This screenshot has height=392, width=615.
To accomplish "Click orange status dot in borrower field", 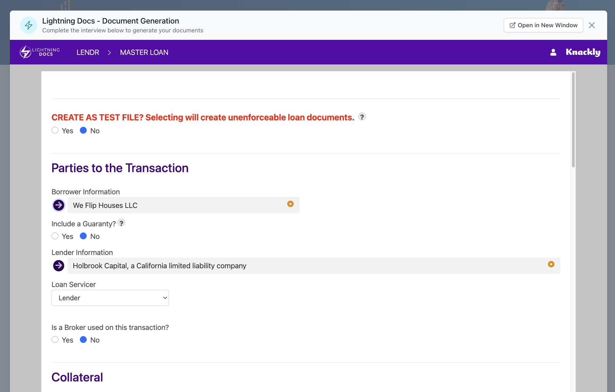I will coord(290,204).
